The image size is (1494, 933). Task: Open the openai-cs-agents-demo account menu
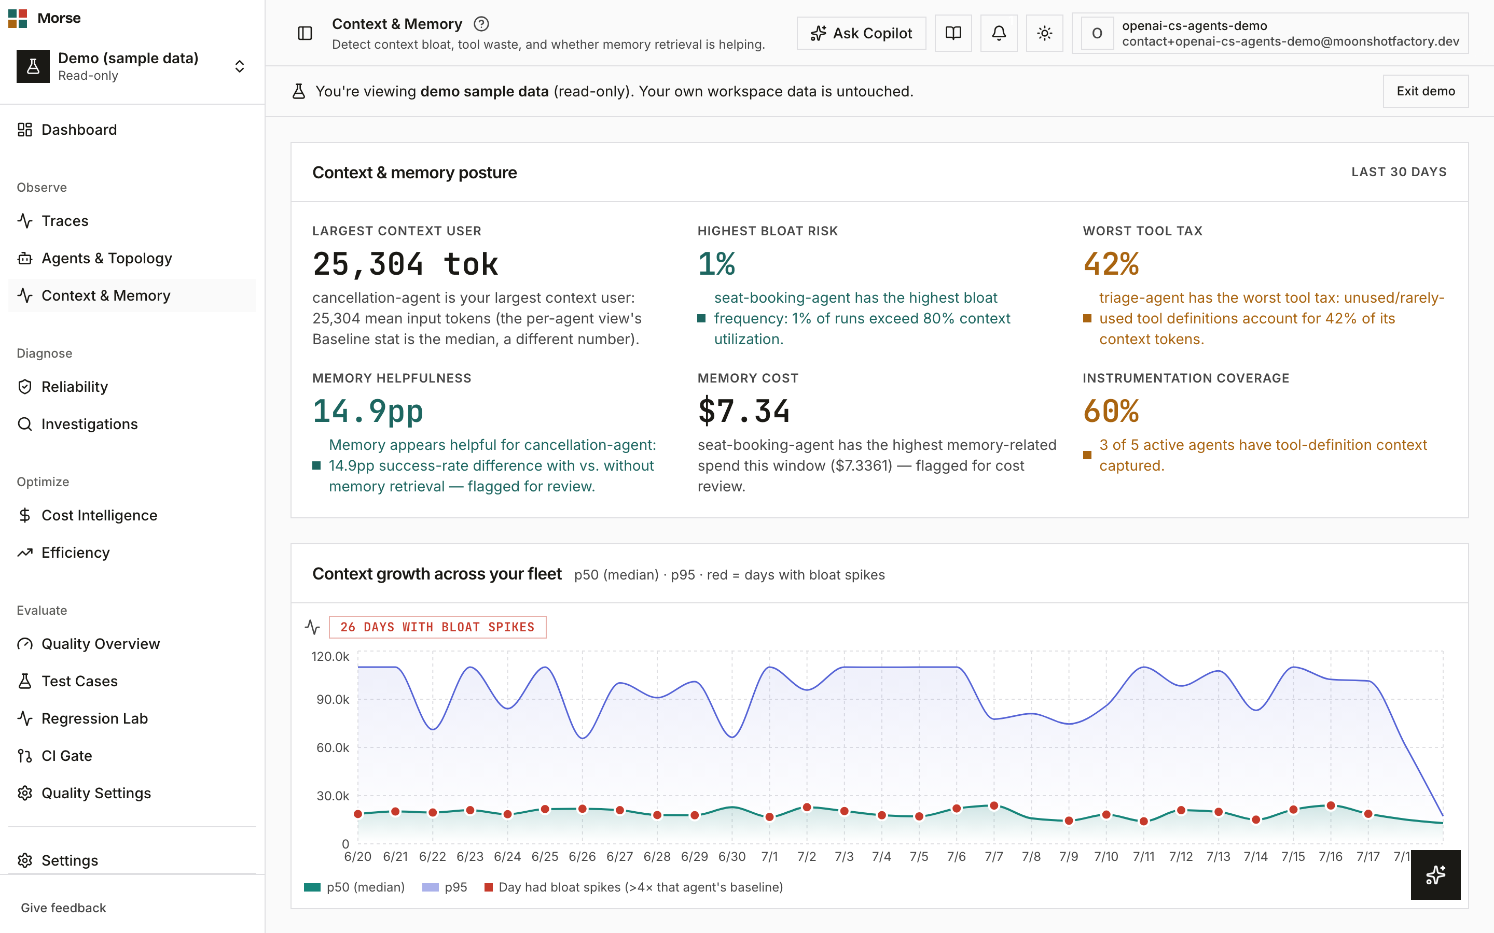(1270, 33)
